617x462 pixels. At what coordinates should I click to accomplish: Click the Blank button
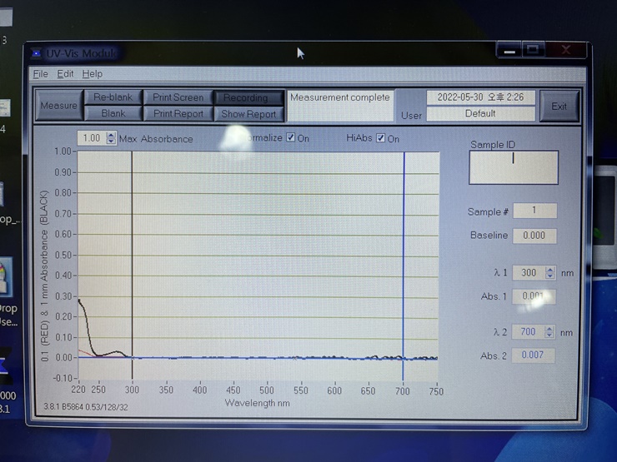click(113, 113)
